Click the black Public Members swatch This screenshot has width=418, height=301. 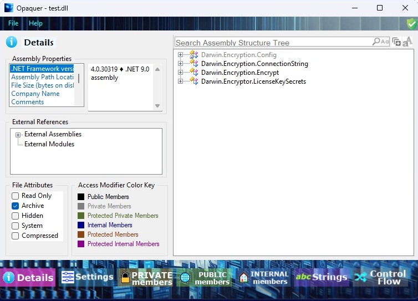pyautogui.click(x=81, y=197)
